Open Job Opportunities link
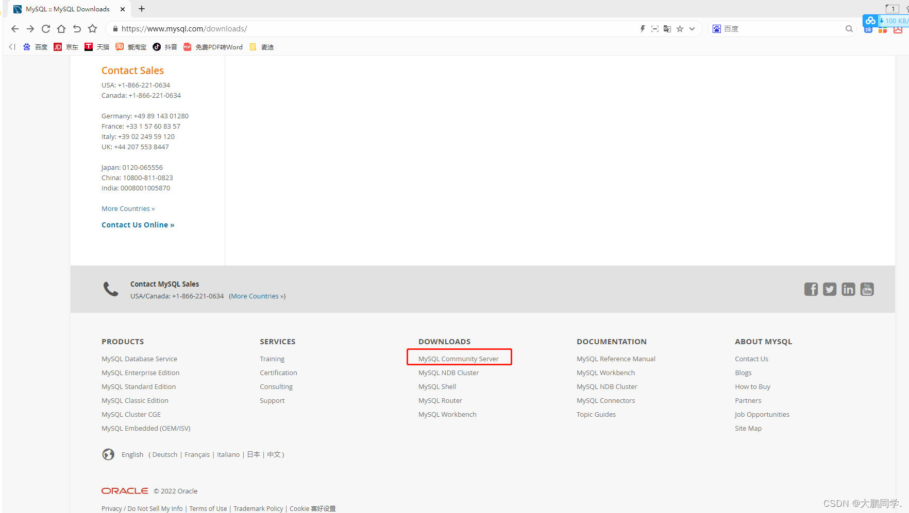The image size is (909, 513). [x=762, y=414]
